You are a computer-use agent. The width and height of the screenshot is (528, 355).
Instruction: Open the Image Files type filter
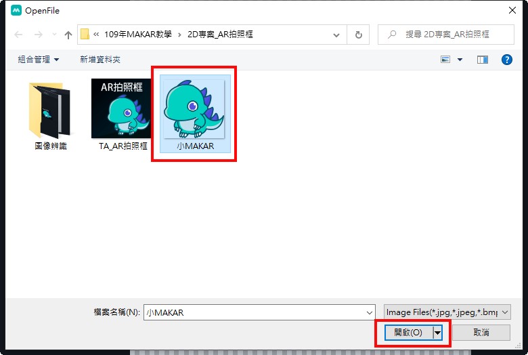(x=447, y=312)
